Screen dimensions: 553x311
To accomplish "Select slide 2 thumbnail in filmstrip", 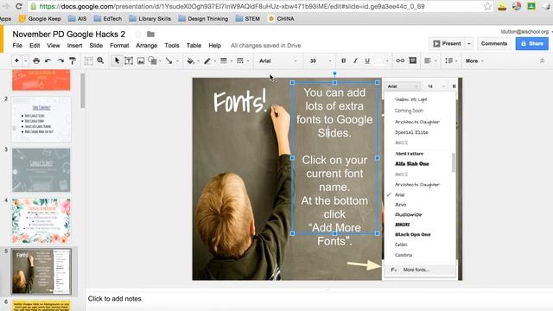I will (x=41, y=119).
